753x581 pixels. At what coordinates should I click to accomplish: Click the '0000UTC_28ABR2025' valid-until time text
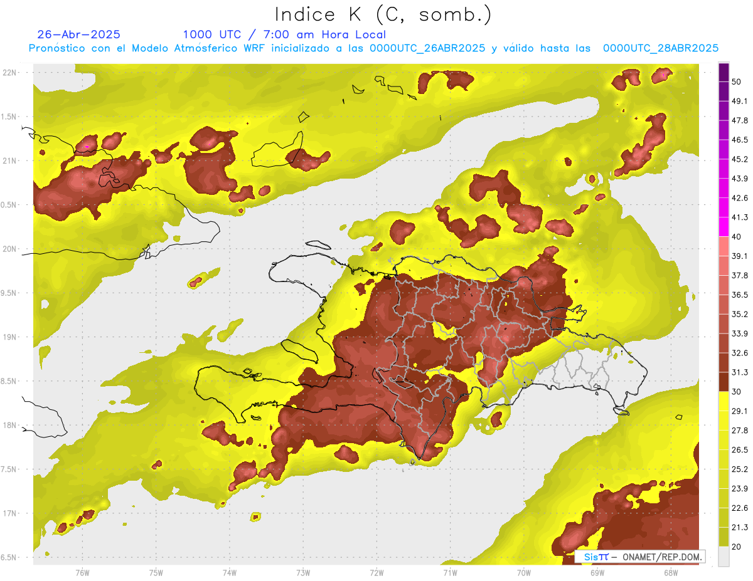[x=661, y=48]
